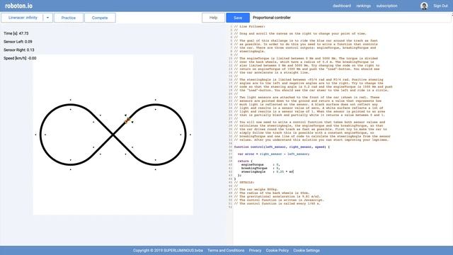Click the user profile avatar

pos(424,6)
